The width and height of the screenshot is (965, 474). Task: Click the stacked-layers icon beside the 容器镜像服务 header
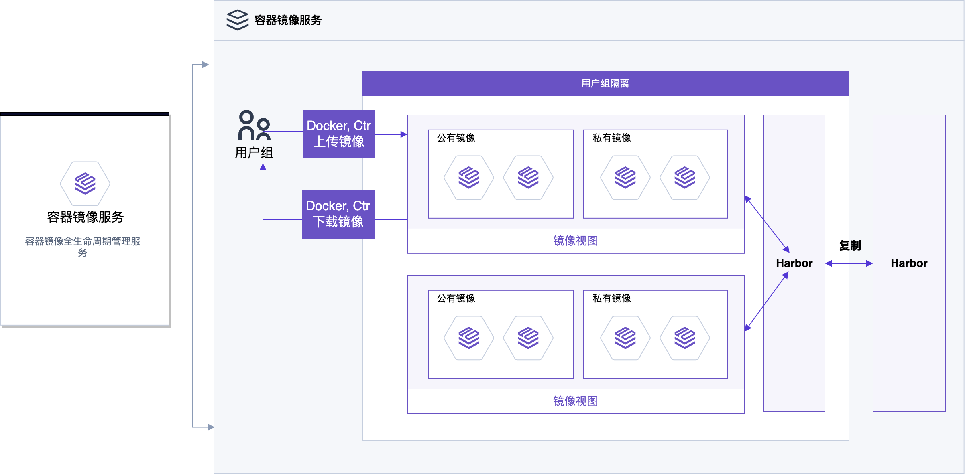tap(238, 20)
